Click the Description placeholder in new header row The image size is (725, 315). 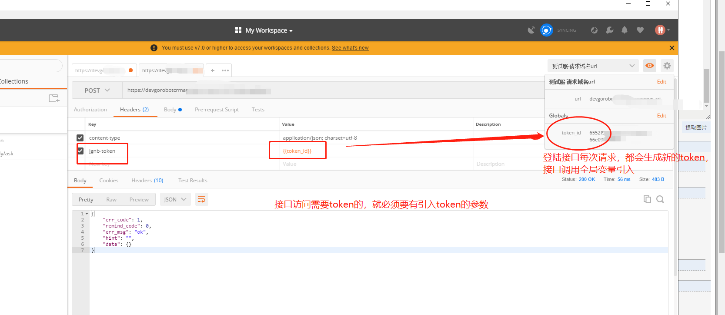491,164
